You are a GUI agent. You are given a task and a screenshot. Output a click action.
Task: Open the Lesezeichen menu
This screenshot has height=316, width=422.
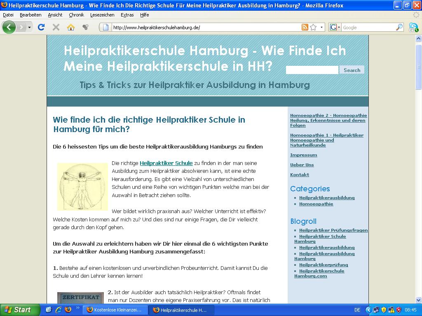pyautogui.click(x=102, y=15)
